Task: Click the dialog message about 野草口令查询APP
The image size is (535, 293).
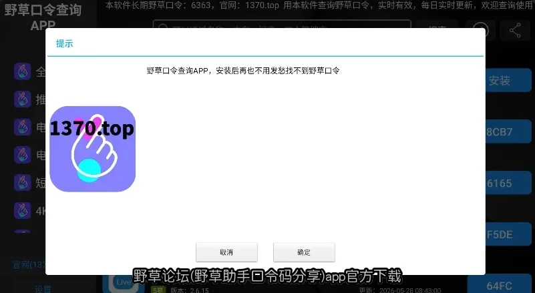Action: (243, 71)
